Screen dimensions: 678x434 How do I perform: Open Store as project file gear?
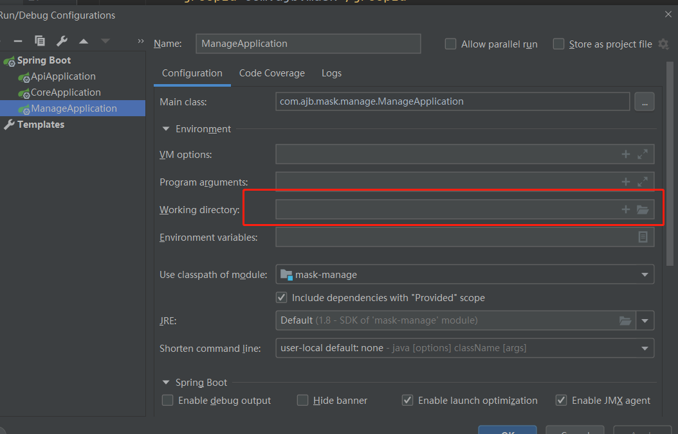point(663,44)
